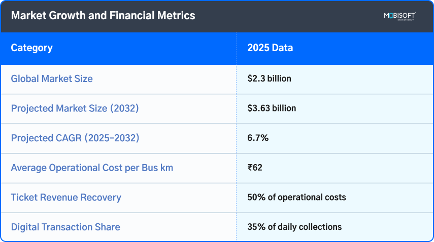This screenshot has width=434, height=242.
Task: Open Projected Market Size (2032) label
Action: click(75, 108)
